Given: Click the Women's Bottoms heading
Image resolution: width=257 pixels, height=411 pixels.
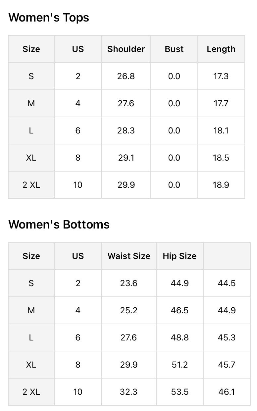Looking at the screenshot, I should [59, 225].
